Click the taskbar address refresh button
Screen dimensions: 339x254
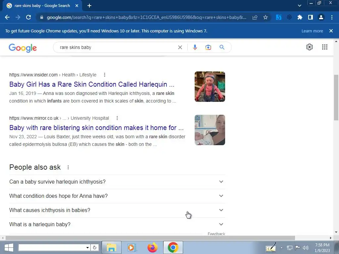(x=94, y=247)
